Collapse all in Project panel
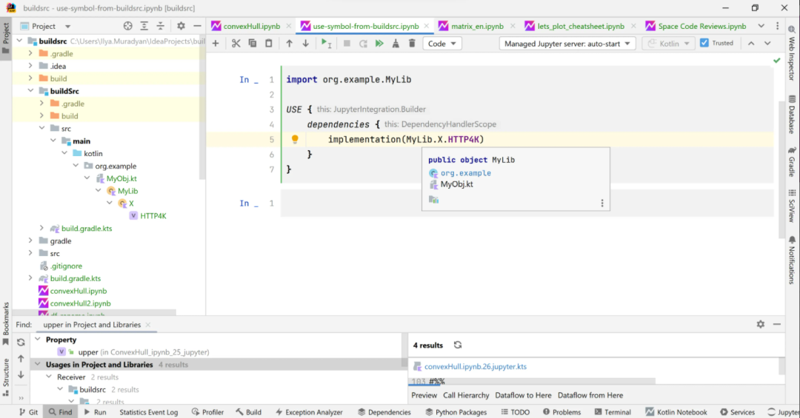 (160, 26)
